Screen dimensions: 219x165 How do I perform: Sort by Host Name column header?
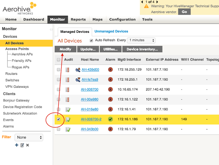coord(90,59)
